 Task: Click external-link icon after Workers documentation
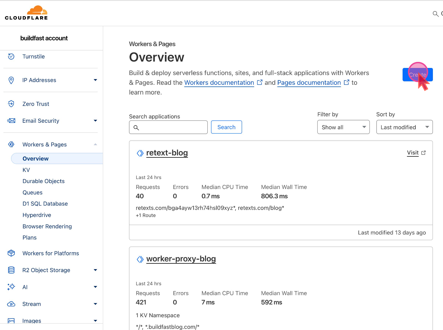pyautogui.click(x=260, y=82)
